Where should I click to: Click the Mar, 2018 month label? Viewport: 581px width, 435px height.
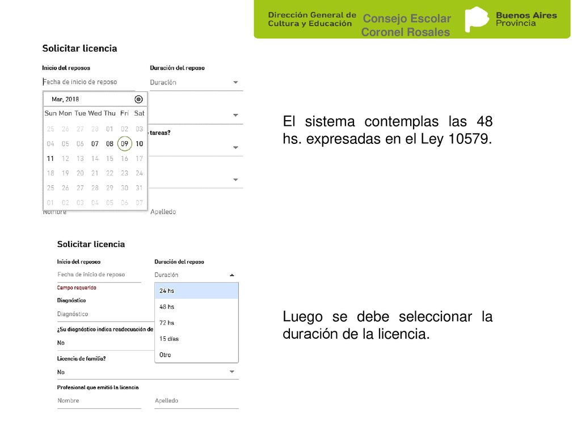[x=65, y=99]
